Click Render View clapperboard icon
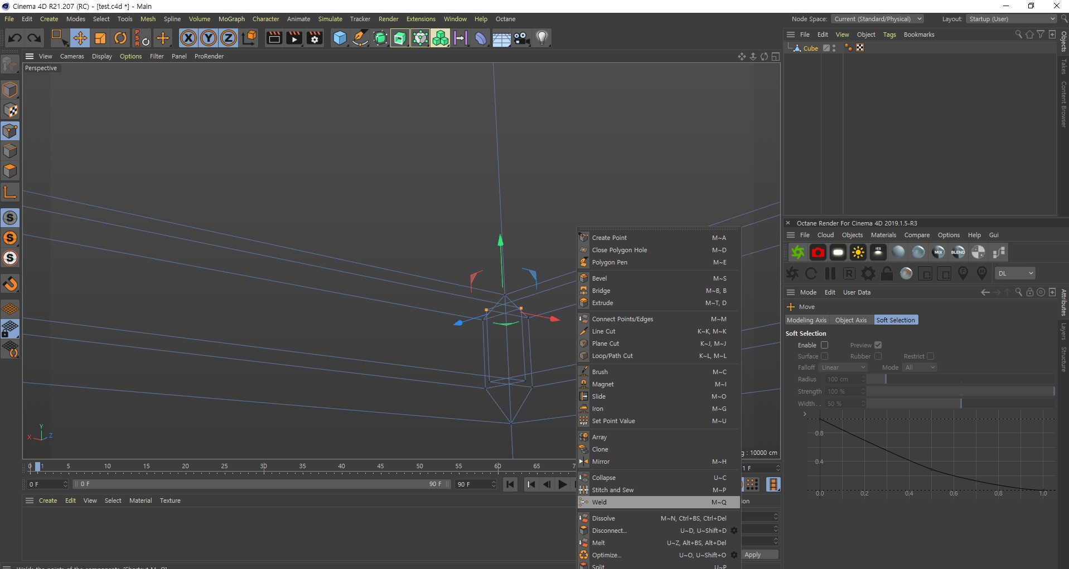Image resolution: width=1069 pixels, height=569 pixels. [x=274, y=38]
